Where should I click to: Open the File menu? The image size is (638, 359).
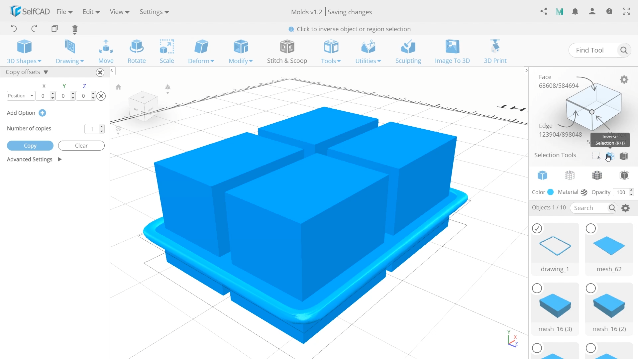pyautogui.click(x=64, y=12)
